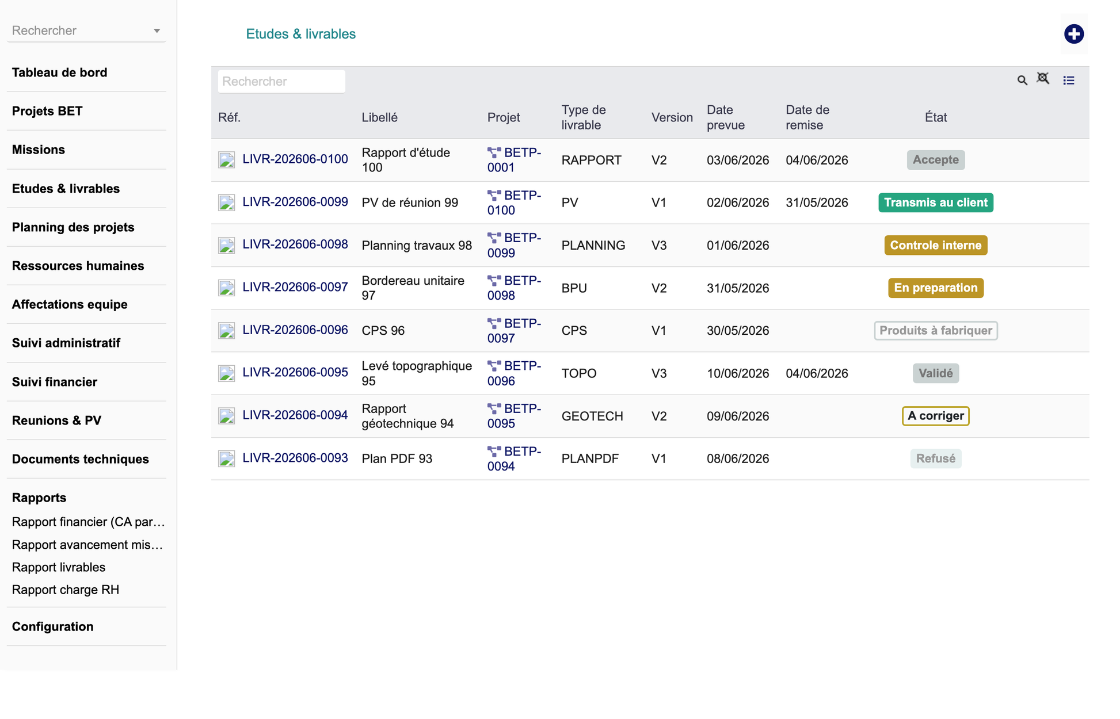The width and height of the screenshot is (1120, 719).
Task: Click image icon beside LIVR-202606-0099
Action: 226,202
